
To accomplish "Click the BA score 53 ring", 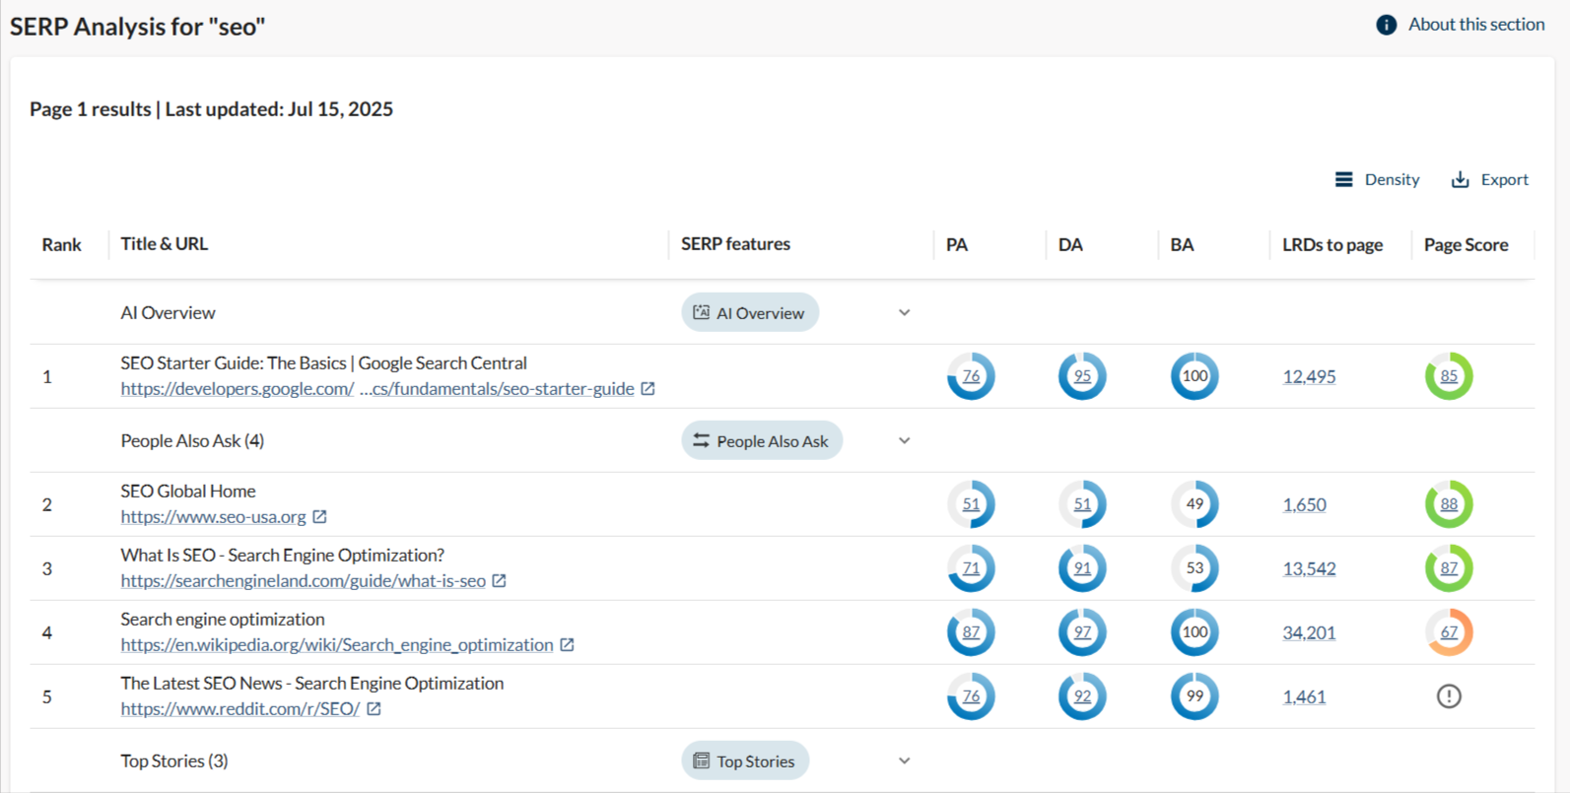I will [1195, 568].
